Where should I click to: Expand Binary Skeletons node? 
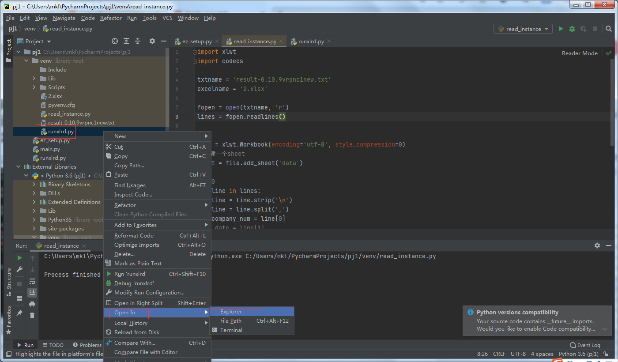pyautogui.click(x=34, y=185)
